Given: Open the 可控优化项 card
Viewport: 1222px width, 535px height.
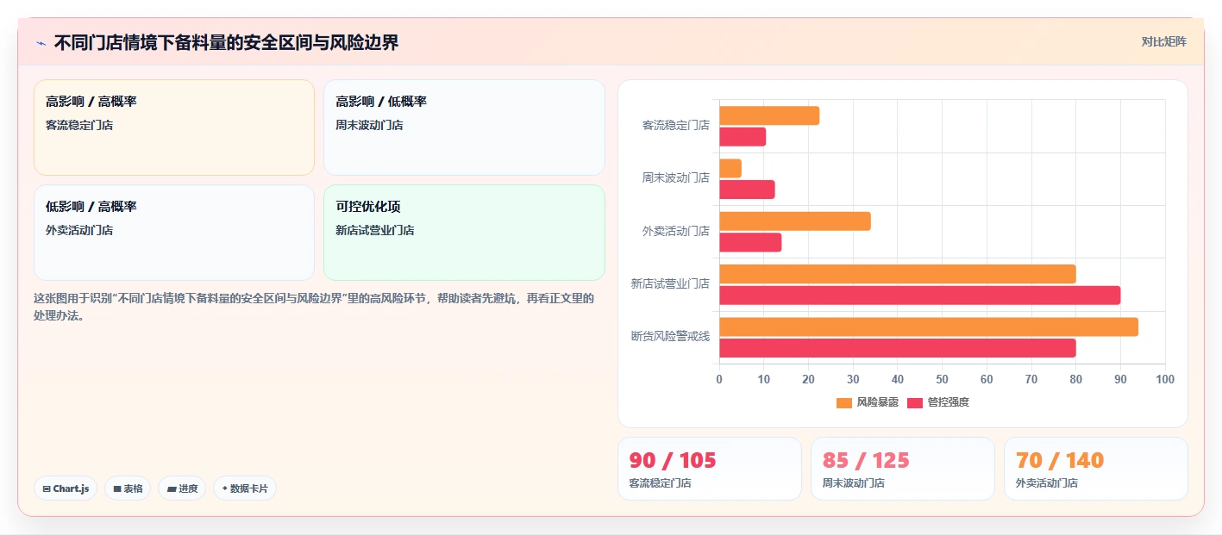Looking at the screenshot, I should 464,233.
